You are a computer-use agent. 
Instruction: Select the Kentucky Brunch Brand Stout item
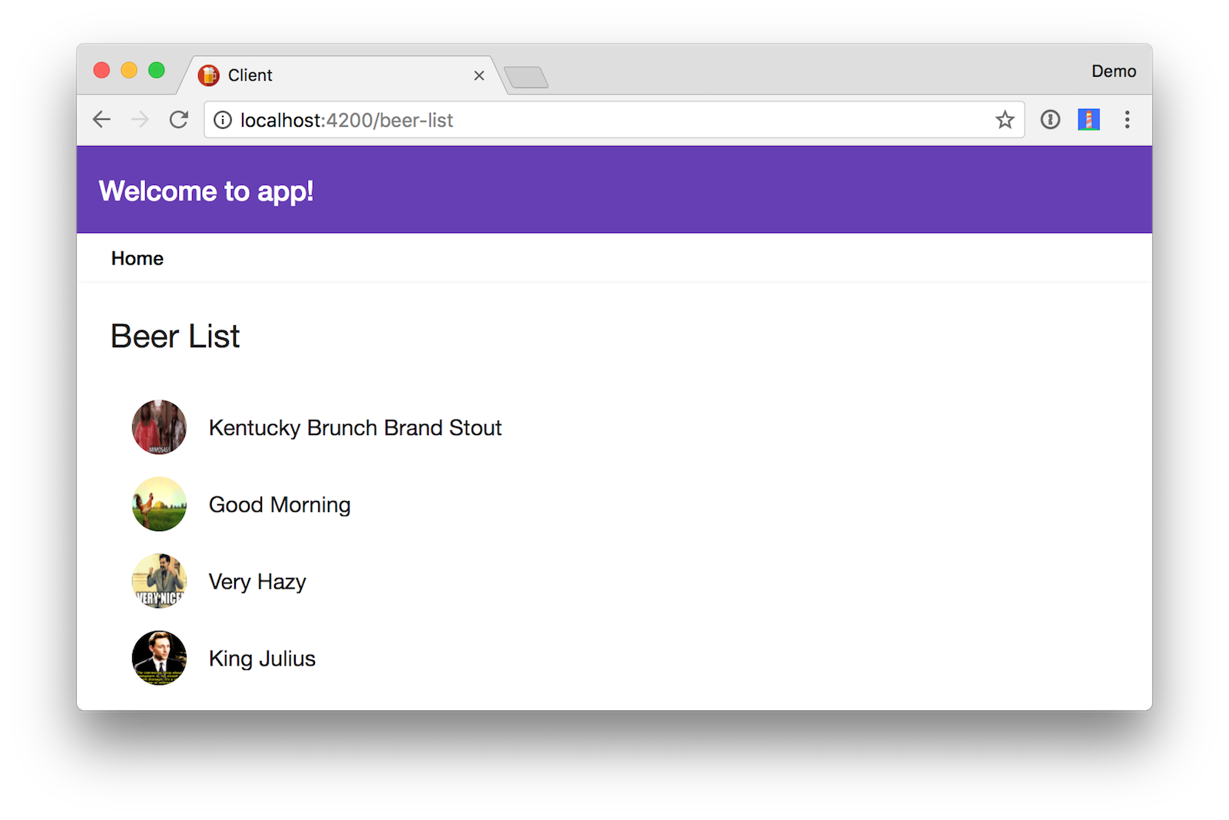(x=355, y=428)
